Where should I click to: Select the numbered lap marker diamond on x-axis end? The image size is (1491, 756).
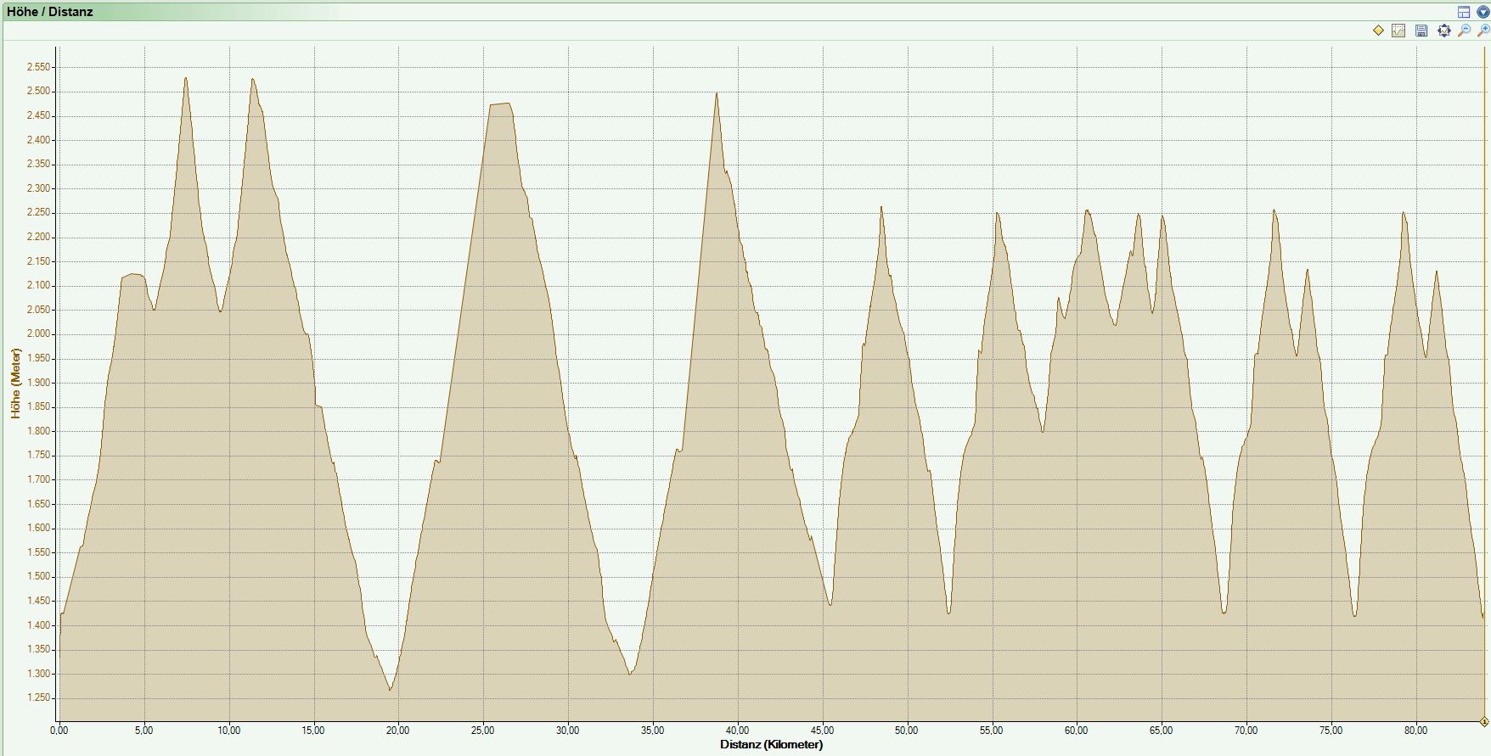pos(1483,722)
